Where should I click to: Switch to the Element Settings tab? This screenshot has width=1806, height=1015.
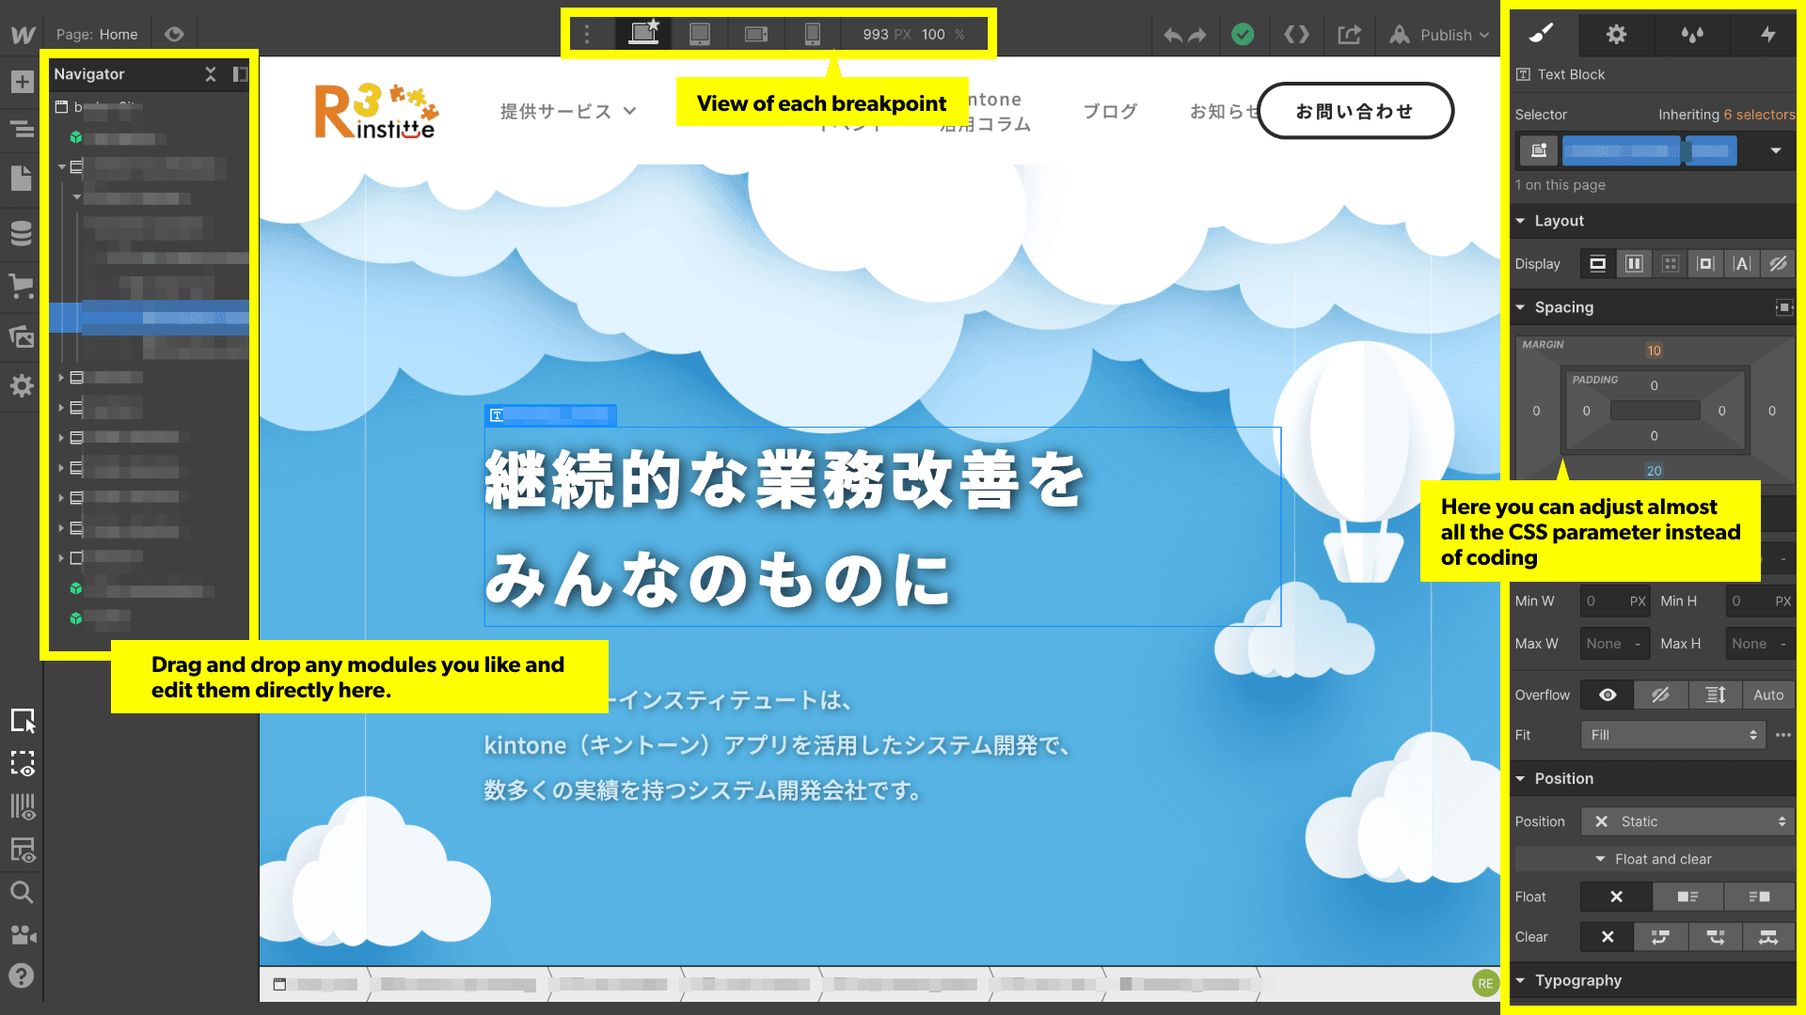coord(1616,35)
